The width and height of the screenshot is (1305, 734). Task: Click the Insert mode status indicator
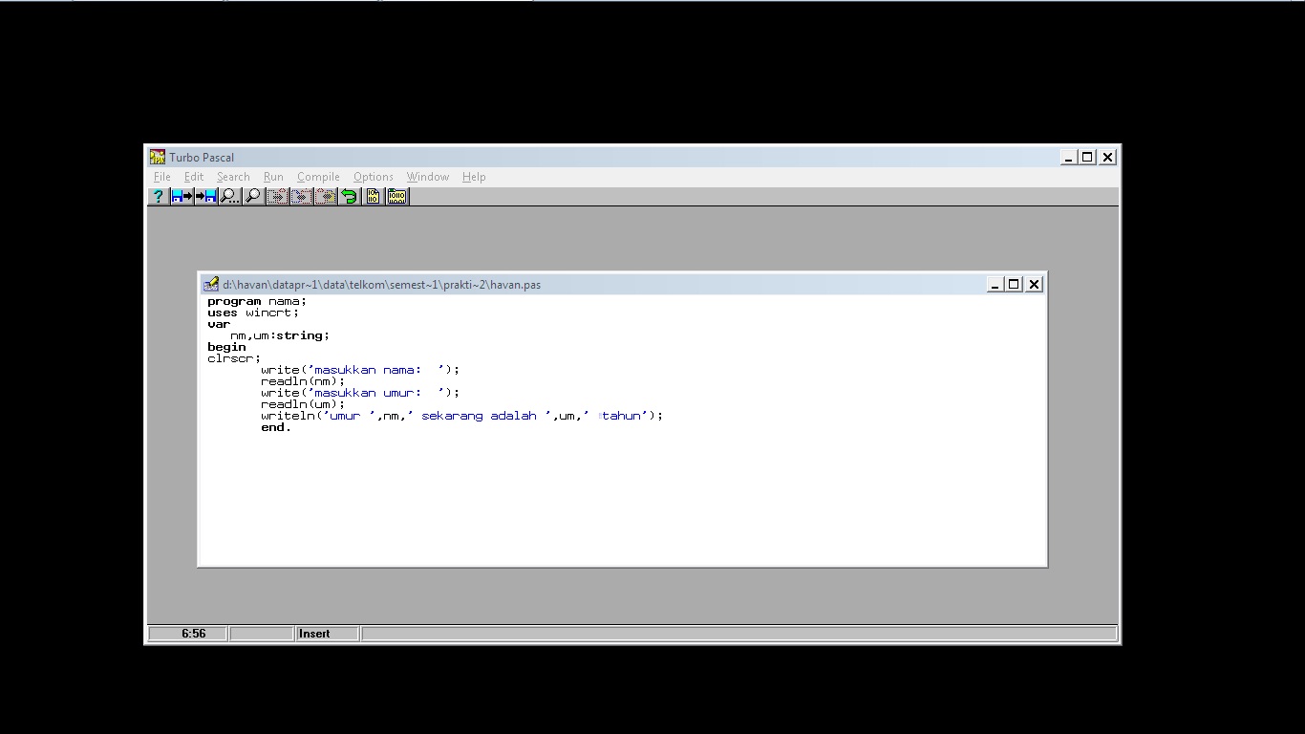pos(327,634)
